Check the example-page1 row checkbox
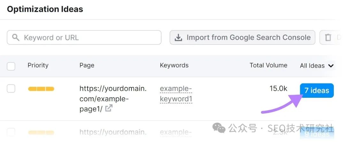This screenshot has height=142, width=345. (x=11, y=89)
